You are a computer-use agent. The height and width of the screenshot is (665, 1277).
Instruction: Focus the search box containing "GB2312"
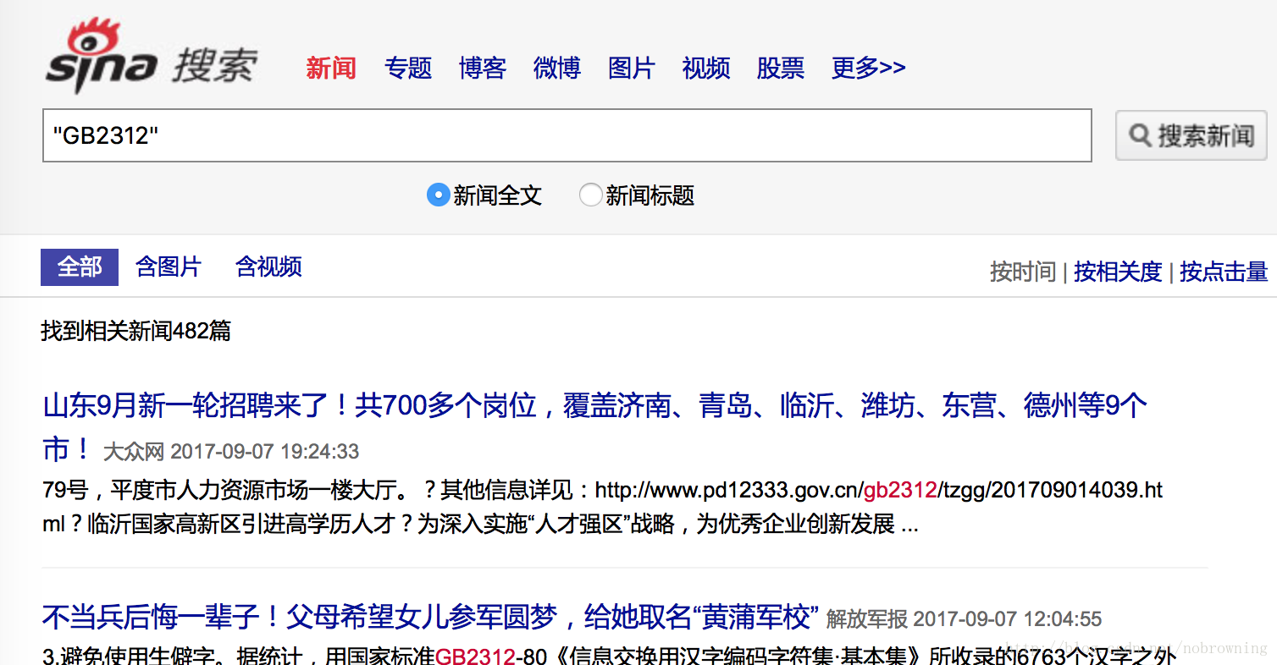pyautogui.click(x=567, y=135)
